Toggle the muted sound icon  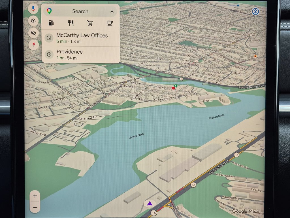tap(33, 33)
